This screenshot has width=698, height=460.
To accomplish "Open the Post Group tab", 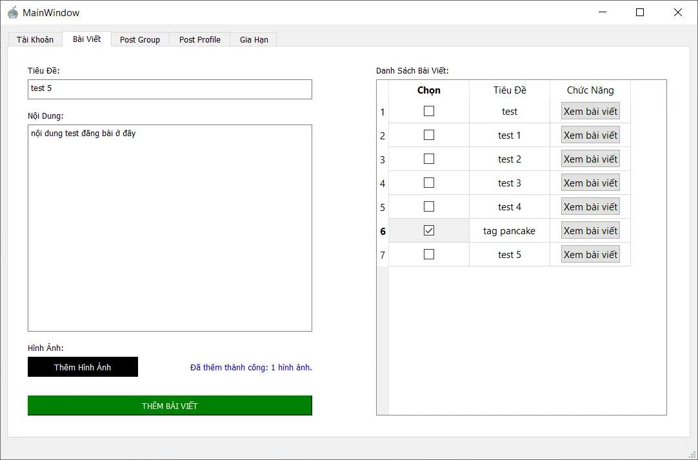I will click(140, 39).
